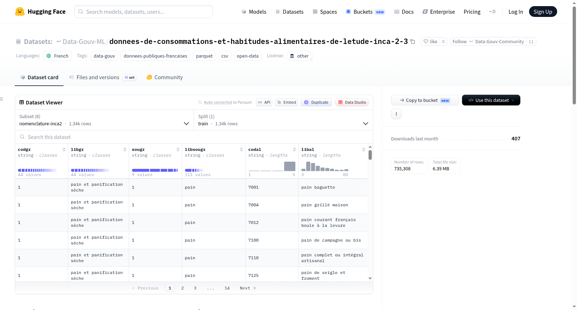Viewport: 577px width, 310px height.
Task: Follow Data-Gouv-Community
Action: click(488, 42)
